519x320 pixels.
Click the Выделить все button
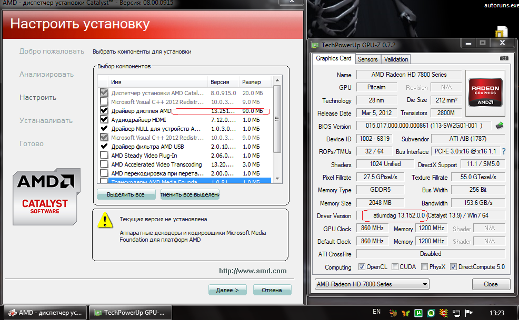tap(126, 194)
